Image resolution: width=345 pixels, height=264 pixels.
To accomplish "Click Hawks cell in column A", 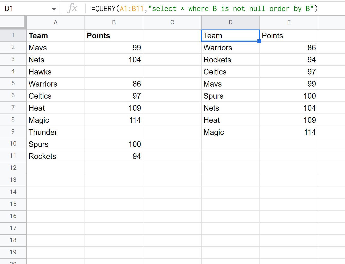I will pyautogui.click(x=56, y=72).
